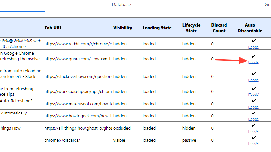Viewport: 271px width, 152px height.
Task: Toggle auto discardable for the all-things-how row
Action: coord(254,131)
